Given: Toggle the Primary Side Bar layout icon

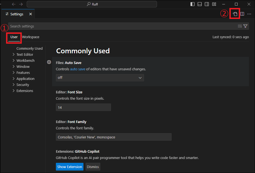Looking at the screenshot, I should 192,4.
